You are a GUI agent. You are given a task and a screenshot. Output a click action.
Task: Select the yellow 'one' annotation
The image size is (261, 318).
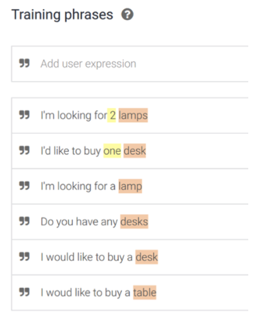[x=112, y=151]
